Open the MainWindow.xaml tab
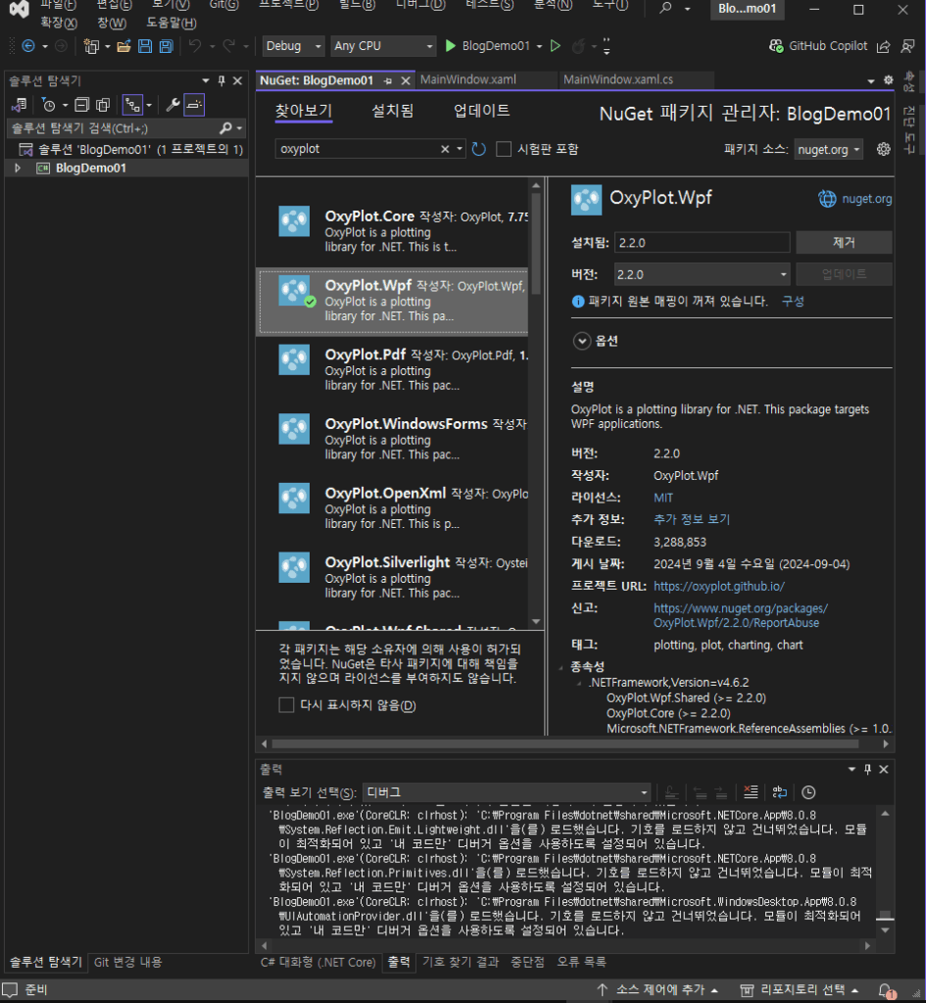 468,80
